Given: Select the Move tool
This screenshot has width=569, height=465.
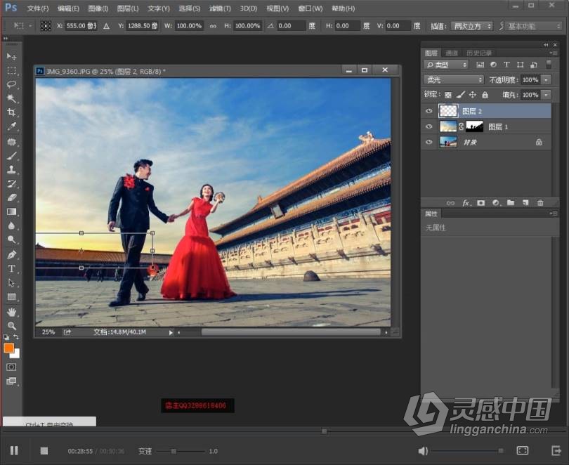Looking at the screenshot, I should (12, 56).
